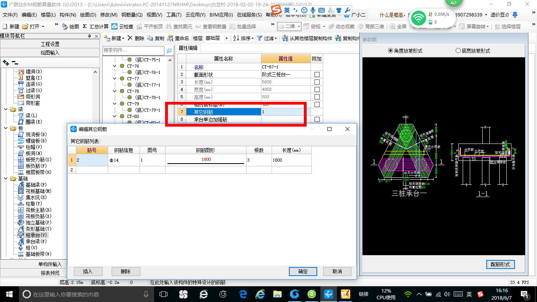Select 连梁(G) tree item
Screen dimensions: 537x302
click(x=29, y=84)
